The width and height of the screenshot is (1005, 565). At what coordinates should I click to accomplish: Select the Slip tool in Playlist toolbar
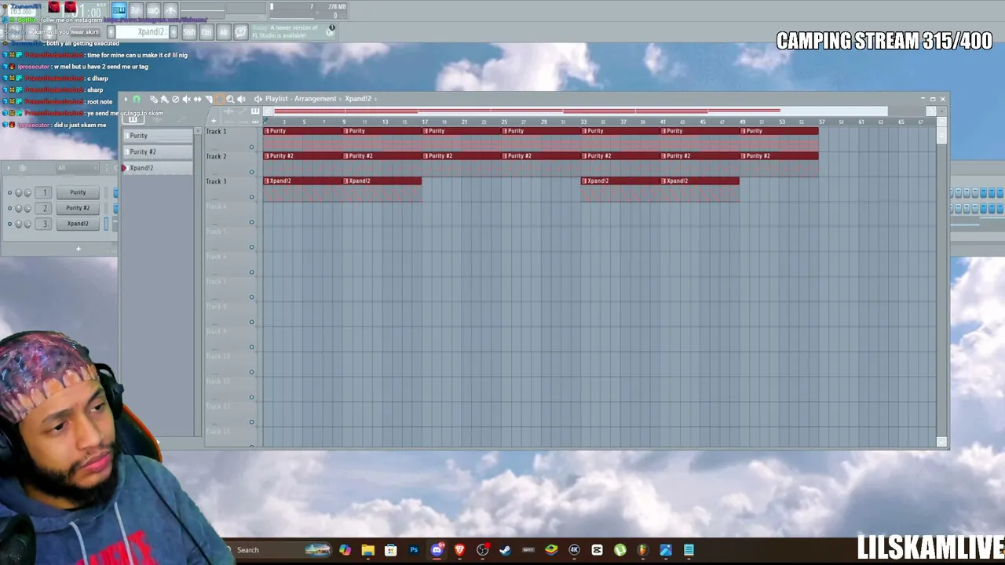(197, 99)
